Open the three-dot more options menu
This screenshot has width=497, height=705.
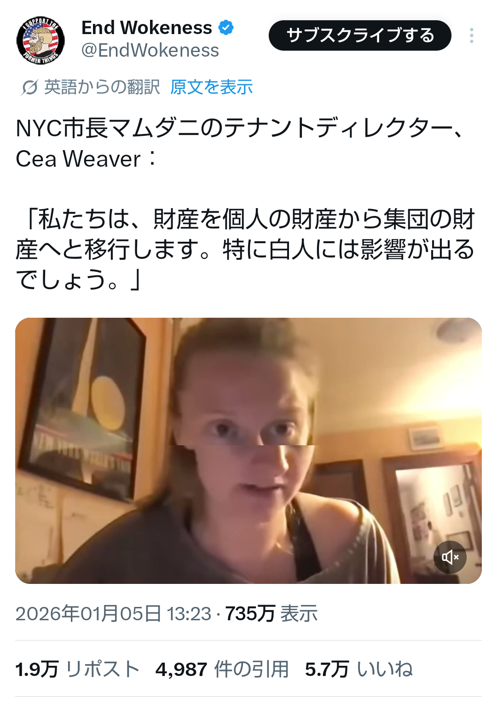click(x=472, y=35)
